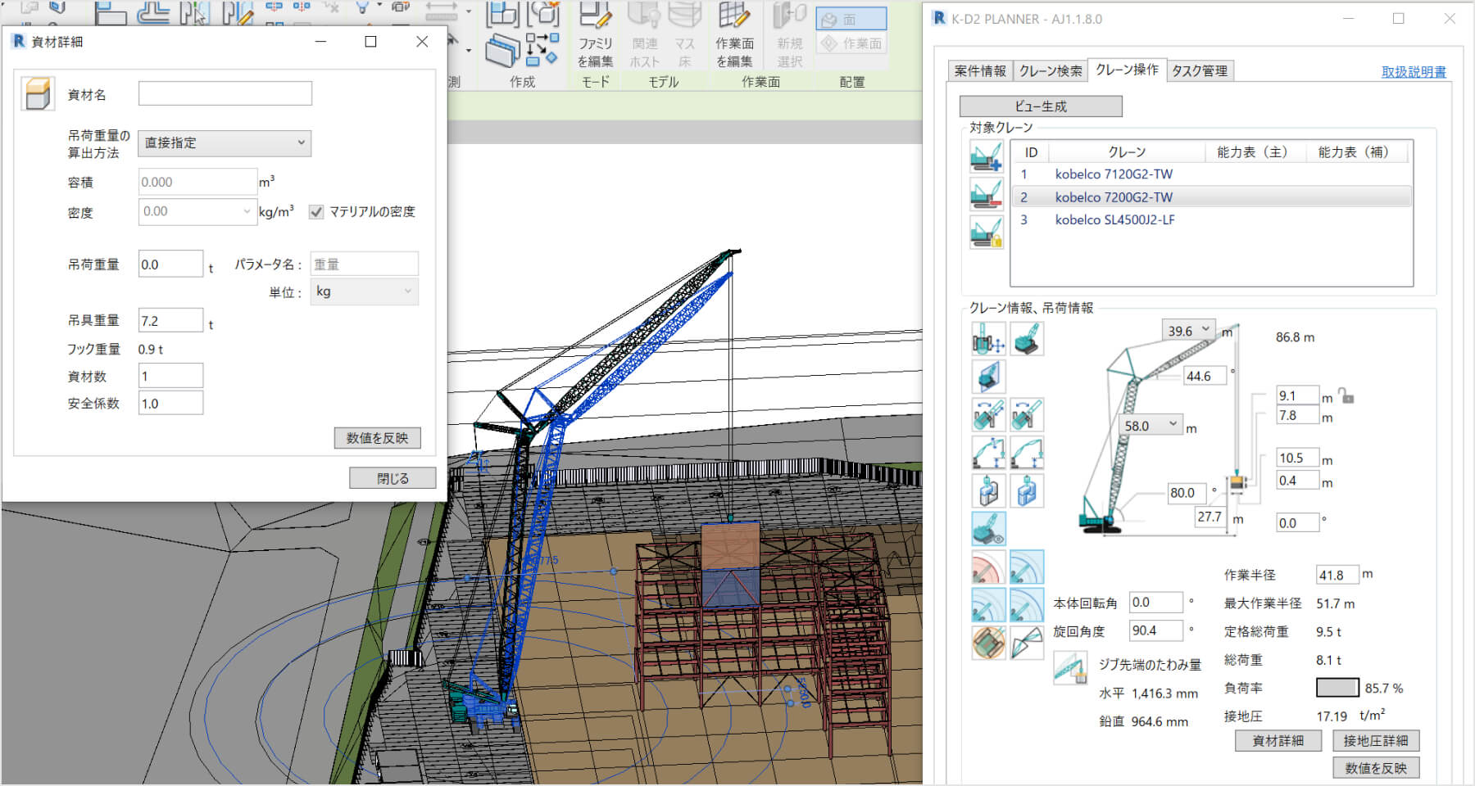Click the 85.7 % load ratio value

click(1384, 689)
